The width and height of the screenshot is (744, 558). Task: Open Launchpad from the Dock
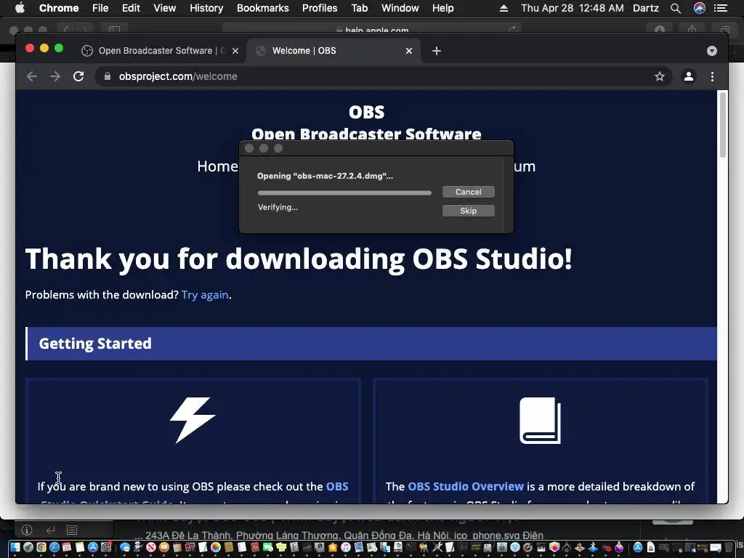[x=28, y=547]
